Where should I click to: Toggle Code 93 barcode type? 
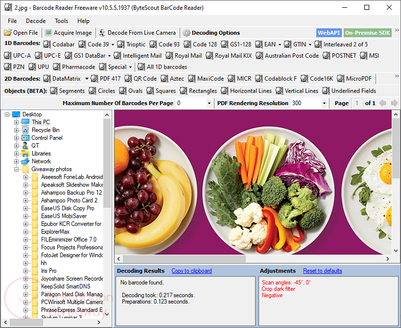tap(165, 44)
